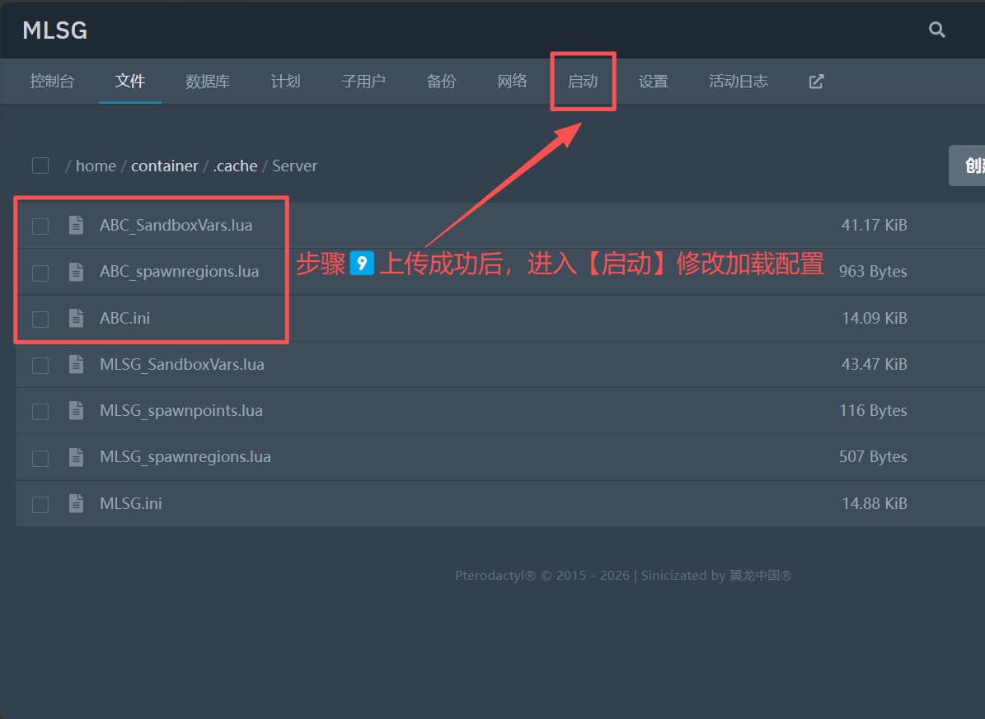Click the MLSG server title
This screenshot has height=719, width=985.
coord(54,30)
